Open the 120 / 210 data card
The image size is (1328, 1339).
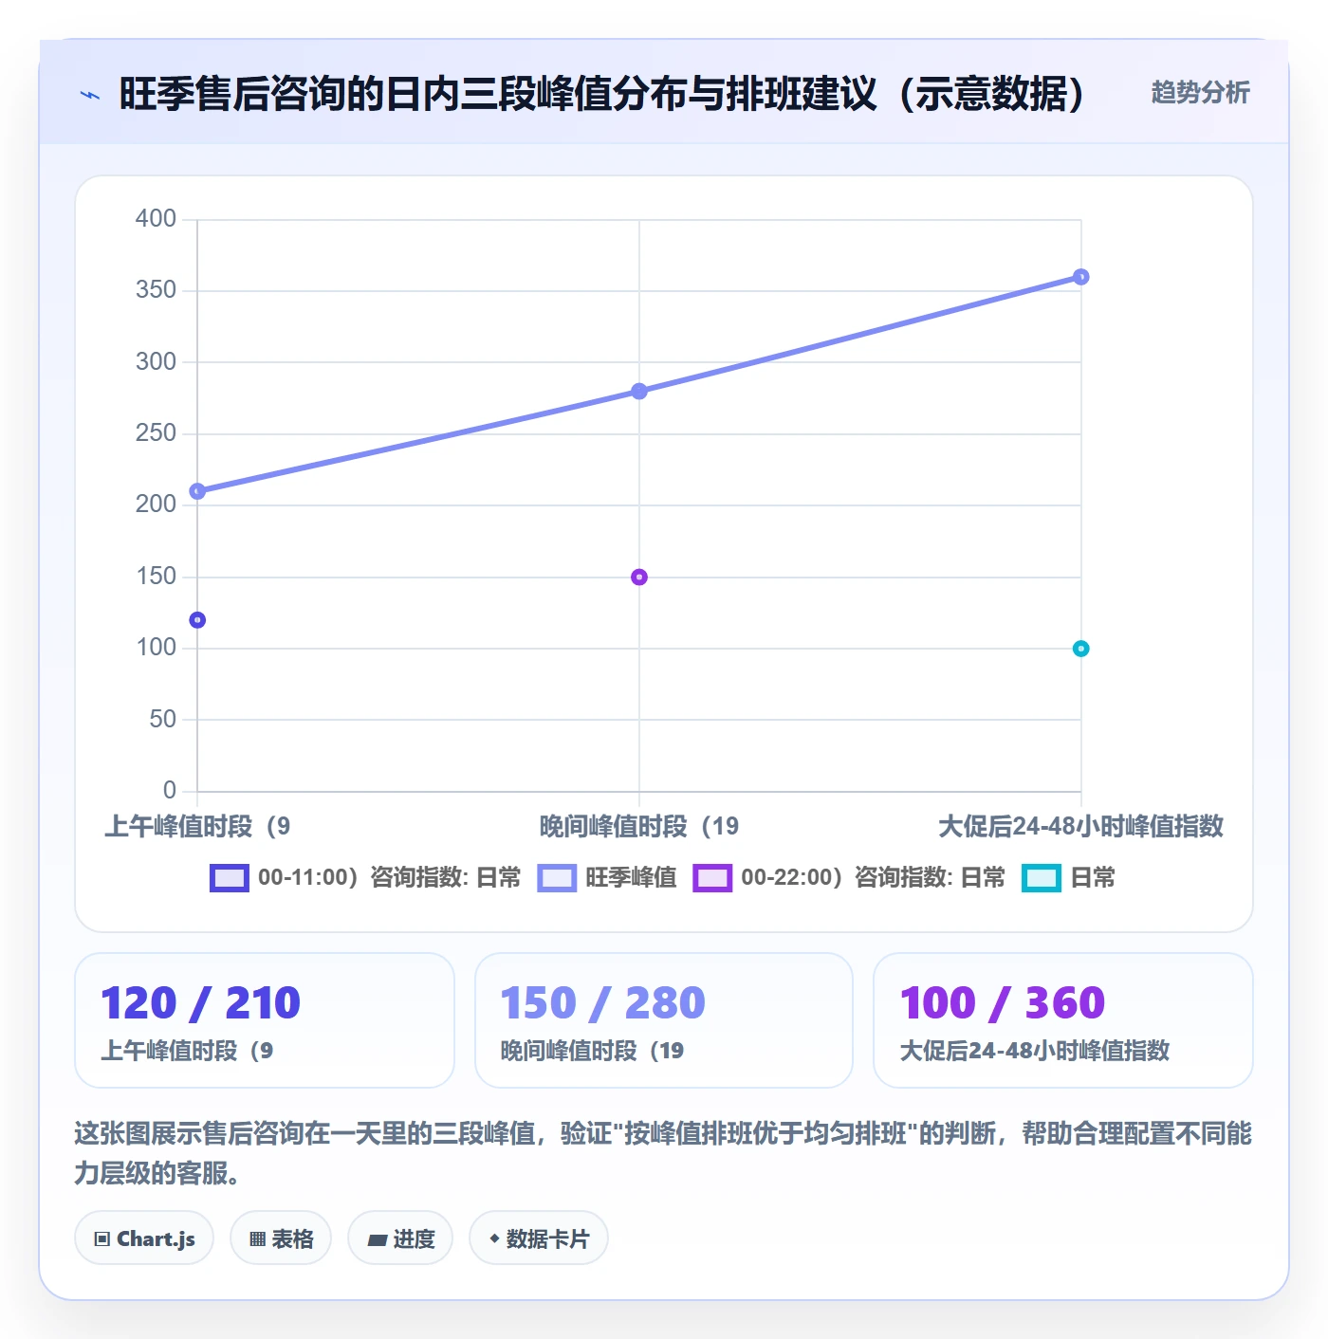coord(265,1020)
